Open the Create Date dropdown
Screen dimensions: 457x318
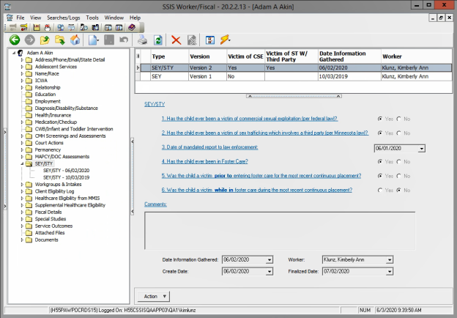tap(270, 272)
